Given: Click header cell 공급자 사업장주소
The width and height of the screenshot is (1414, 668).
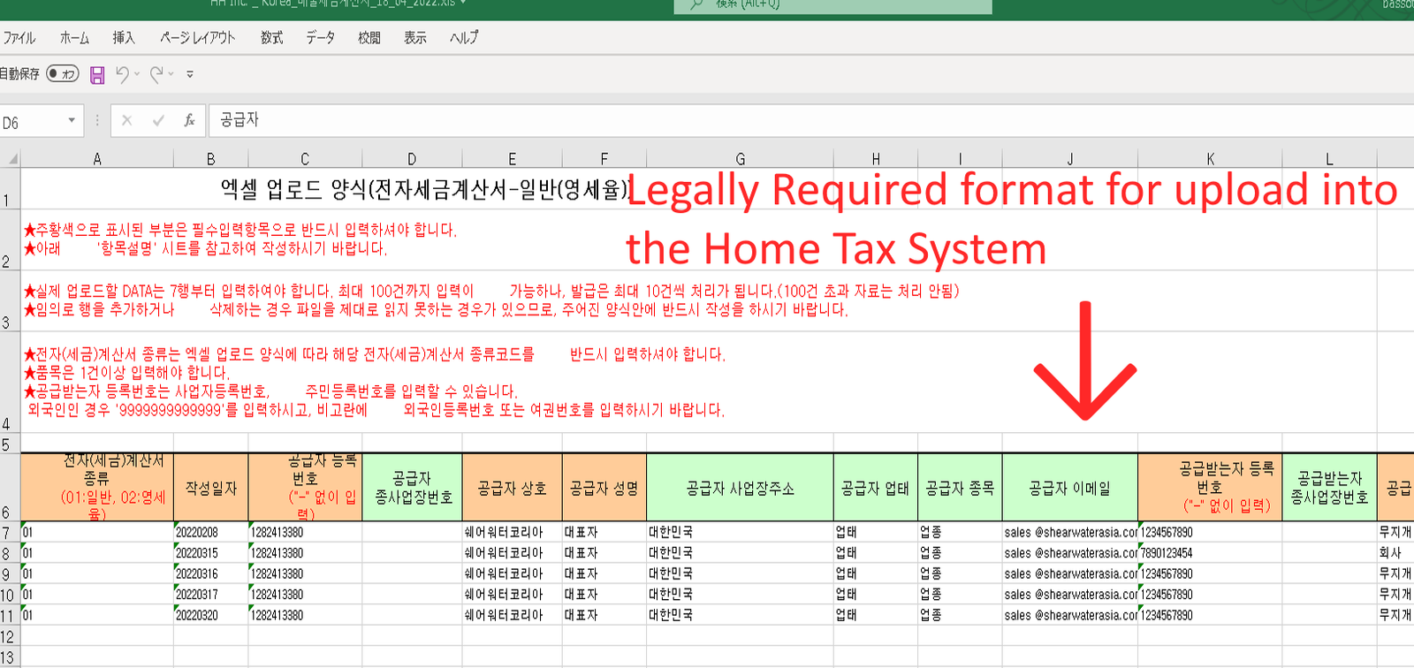Looking at the screenshot, I should pos(741,488).
